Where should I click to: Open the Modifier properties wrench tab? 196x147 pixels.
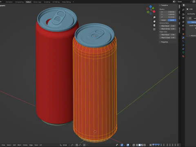tap(183, 38)
